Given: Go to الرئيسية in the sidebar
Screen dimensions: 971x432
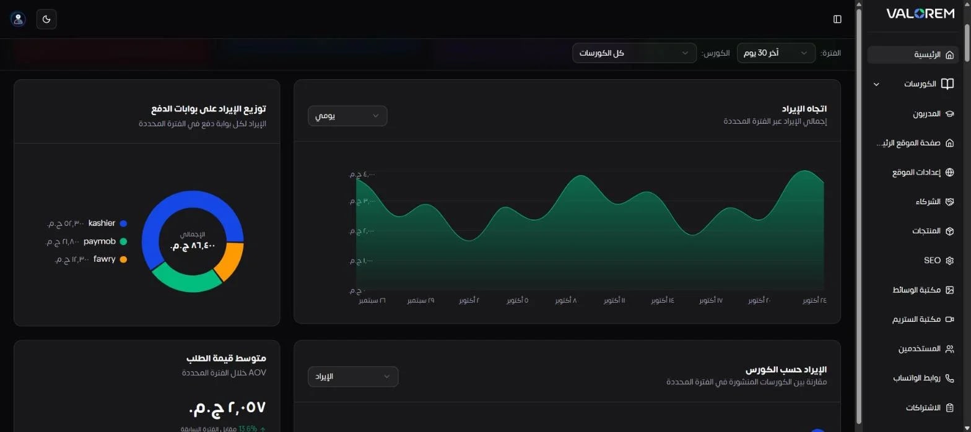Looking at the screenshot, I should (x=913, y=54).
